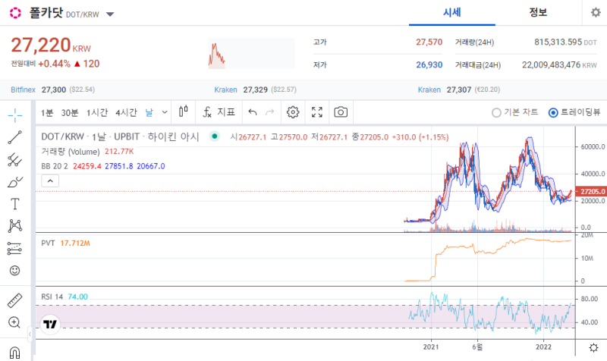The width and height of the screenshot is (607, 361).
Task: Set the chart interval to 30분
Action: pyautogui.click(x=70, y=112)
